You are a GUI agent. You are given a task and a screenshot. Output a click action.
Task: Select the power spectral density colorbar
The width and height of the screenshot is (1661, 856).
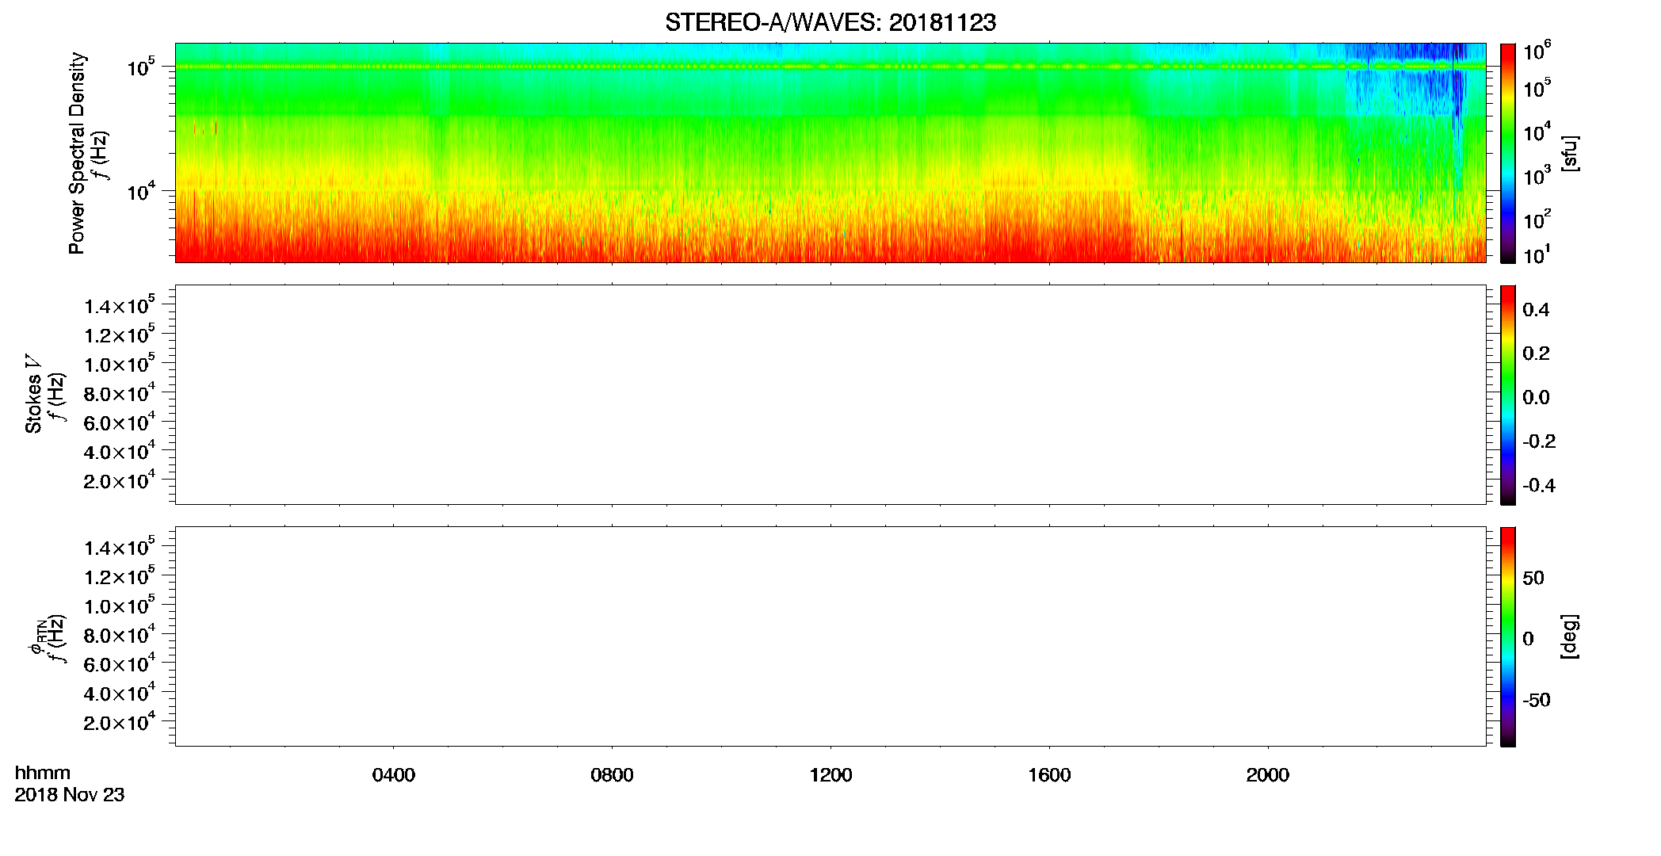coord(1507,153)
